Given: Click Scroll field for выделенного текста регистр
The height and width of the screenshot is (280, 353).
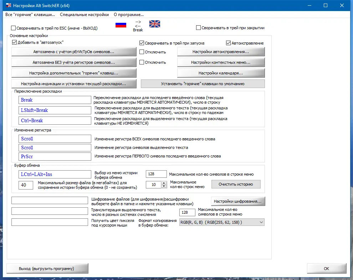Looking at the screenshot, I should [x=55, y=147].
